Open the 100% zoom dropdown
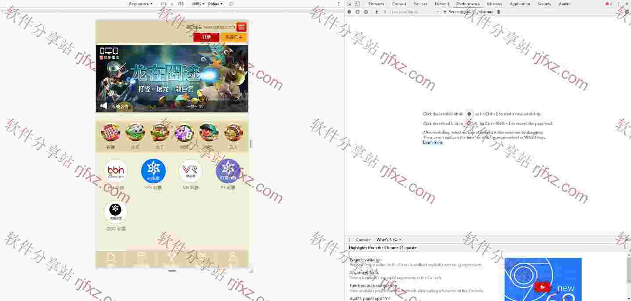This screenshot has width=631, height=301. tap(198, 4)
